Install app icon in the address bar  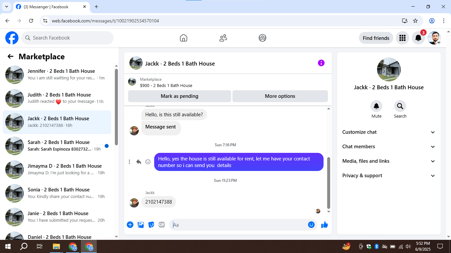(x=405, y=21)
